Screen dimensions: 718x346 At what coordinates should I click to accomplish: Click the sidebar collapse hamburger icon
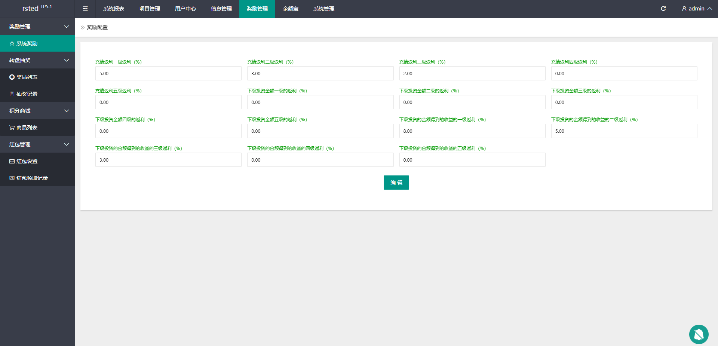pos(85,9)
